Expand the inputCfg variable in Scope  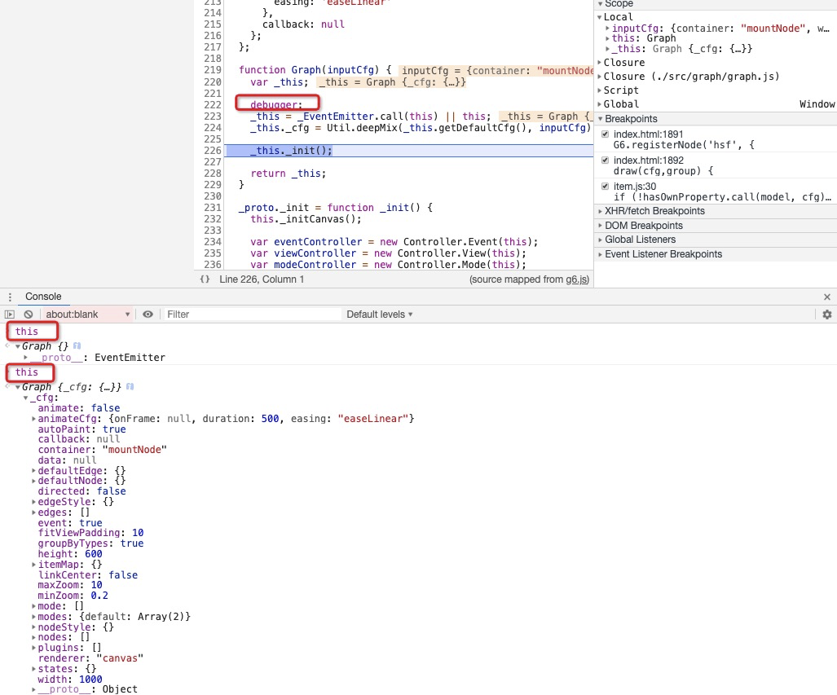[x=607, y=29]
